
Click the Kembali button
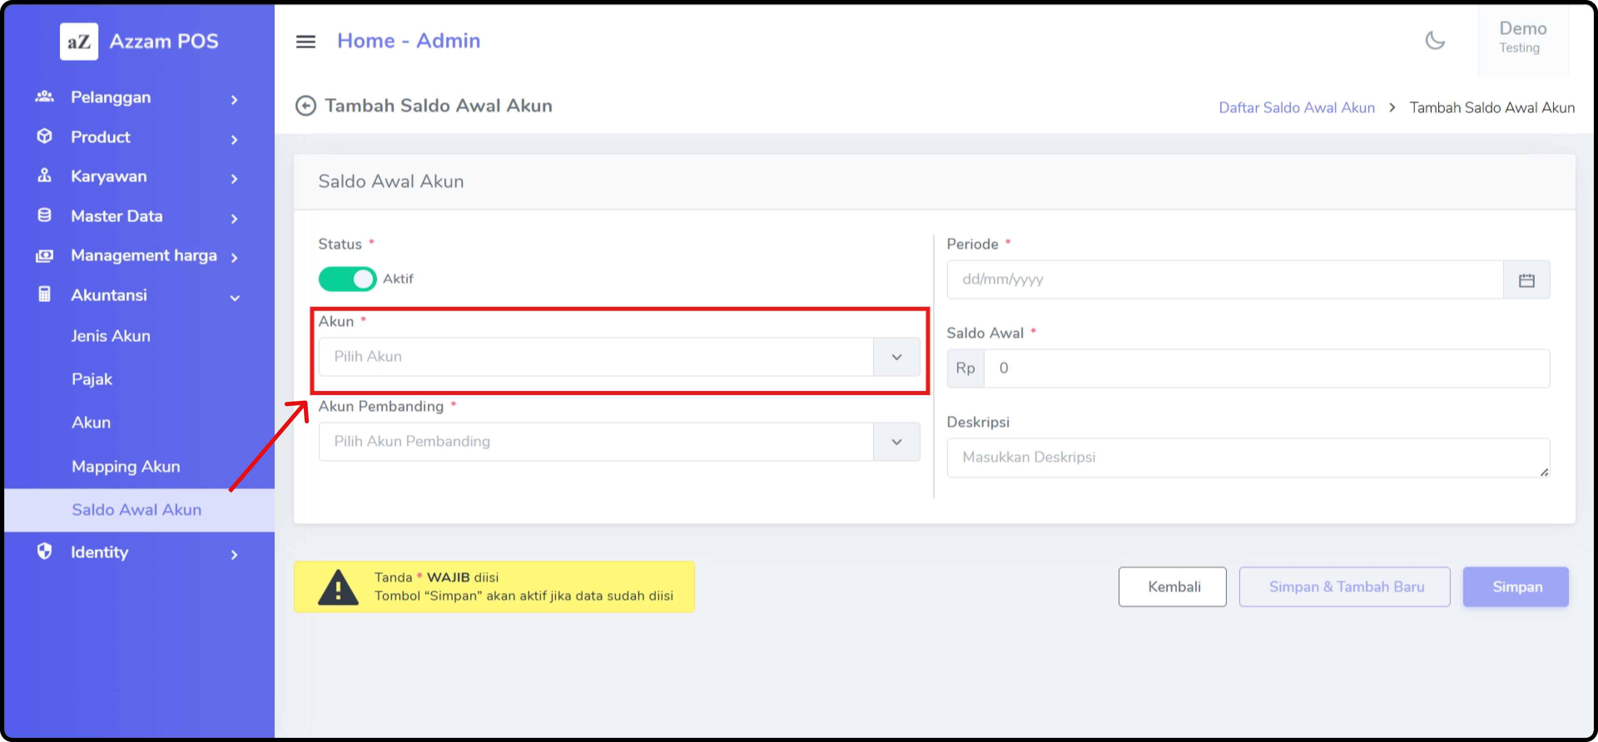pos(1172,586)
